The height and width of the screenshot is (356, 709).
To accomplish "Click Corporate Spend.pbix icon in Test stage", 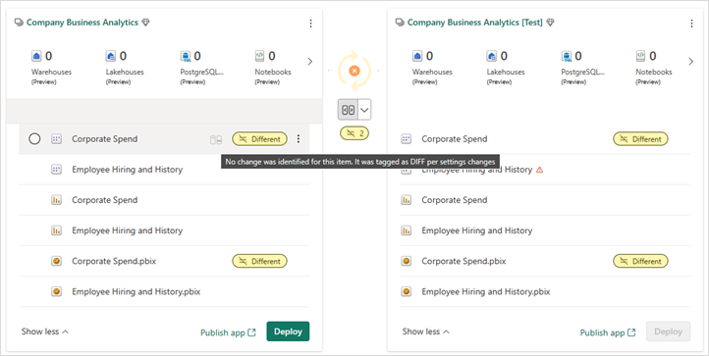I will pyautogui.click(x=406, y=261).
